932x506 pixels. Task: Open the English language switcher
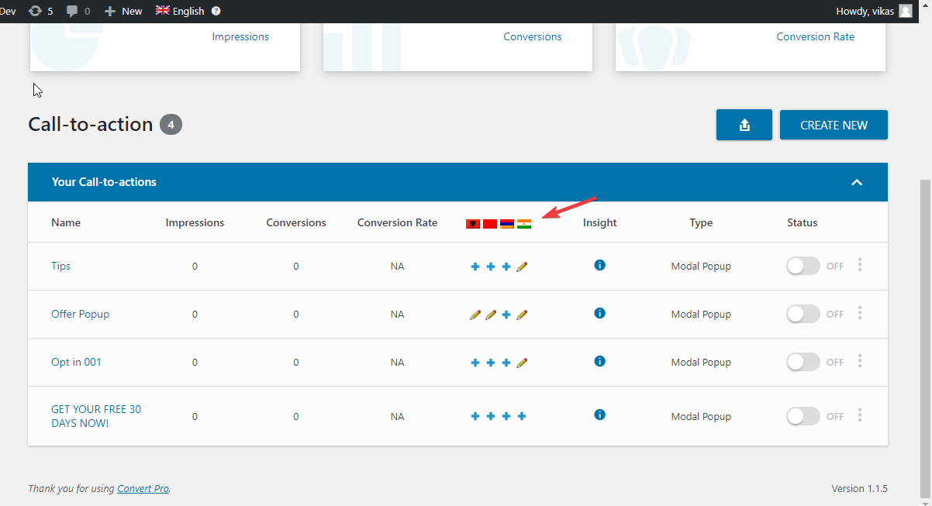(180, 11)
